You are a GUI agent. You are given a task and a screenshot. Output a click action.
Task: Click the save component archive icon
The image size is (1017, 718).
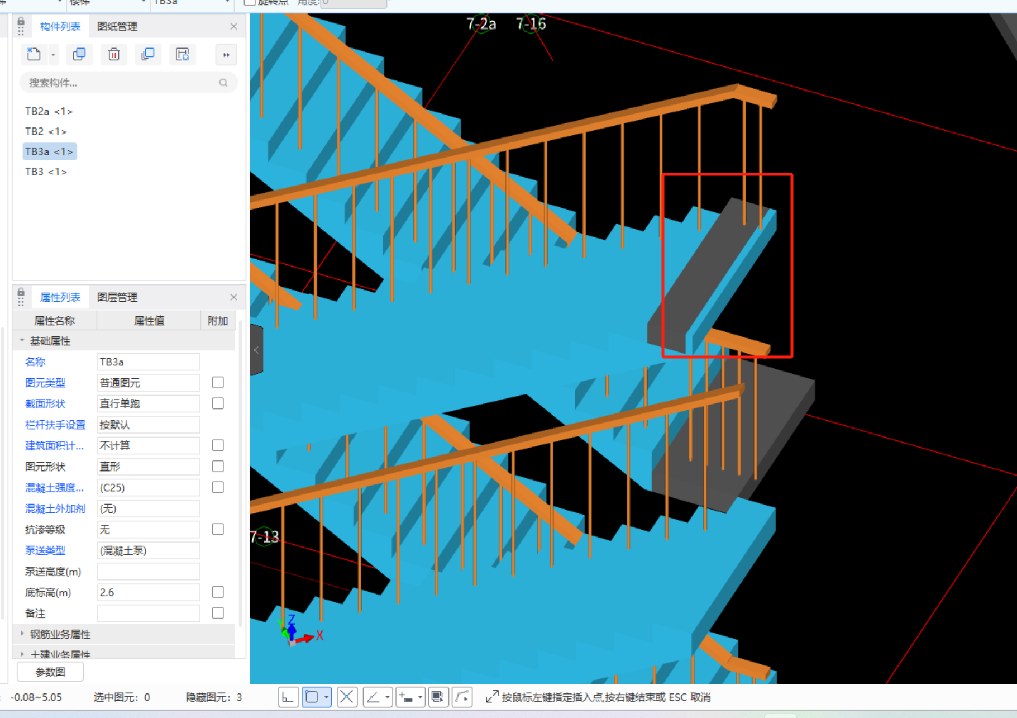point(182,54)
